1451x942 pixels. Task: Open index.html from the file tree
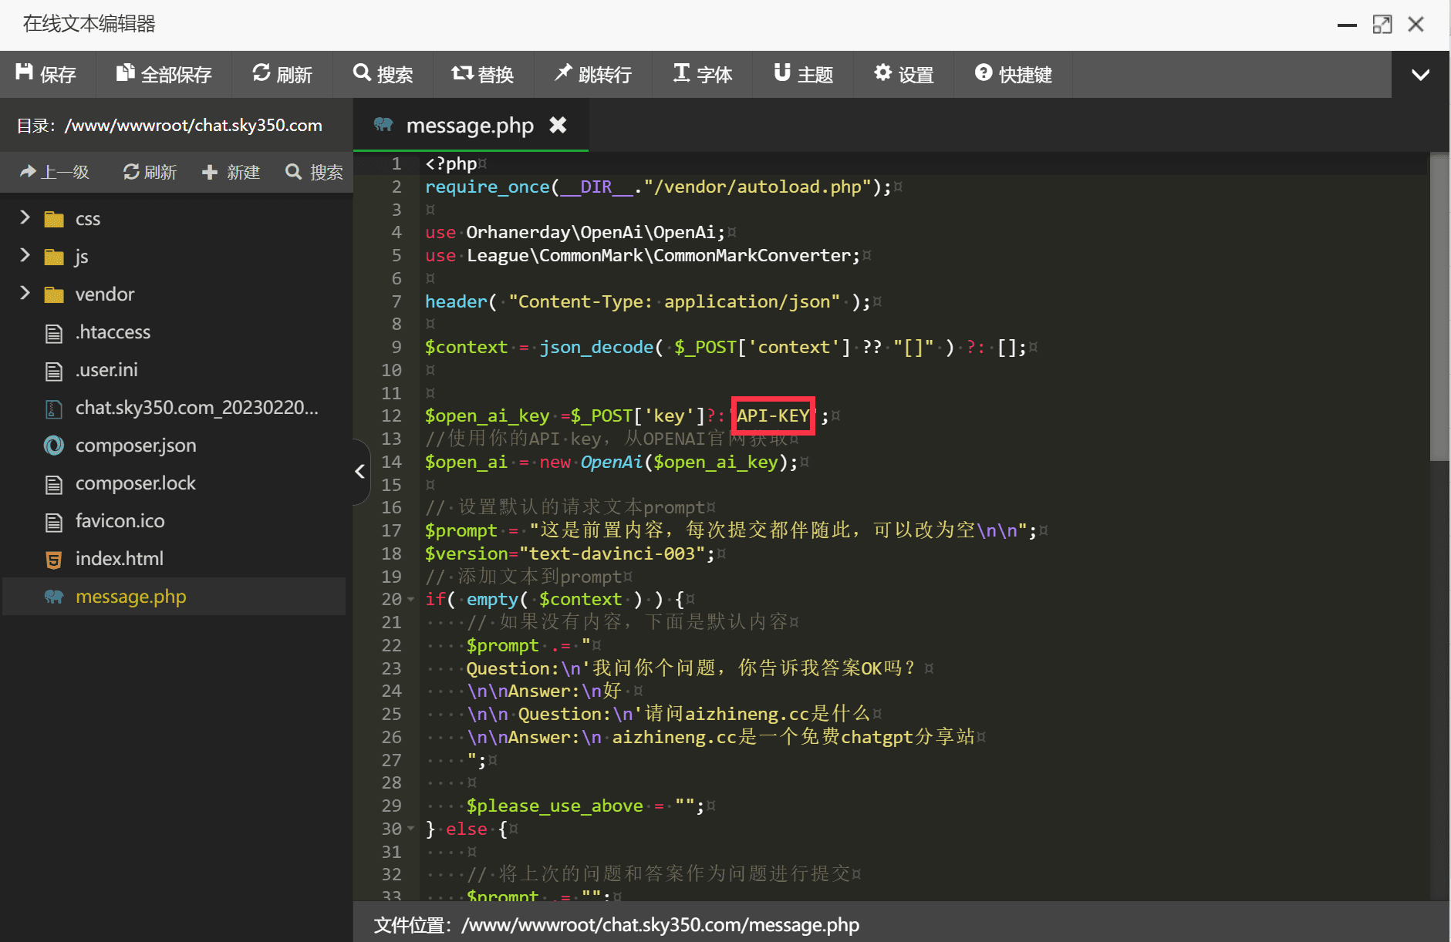[x=119, y=559]
